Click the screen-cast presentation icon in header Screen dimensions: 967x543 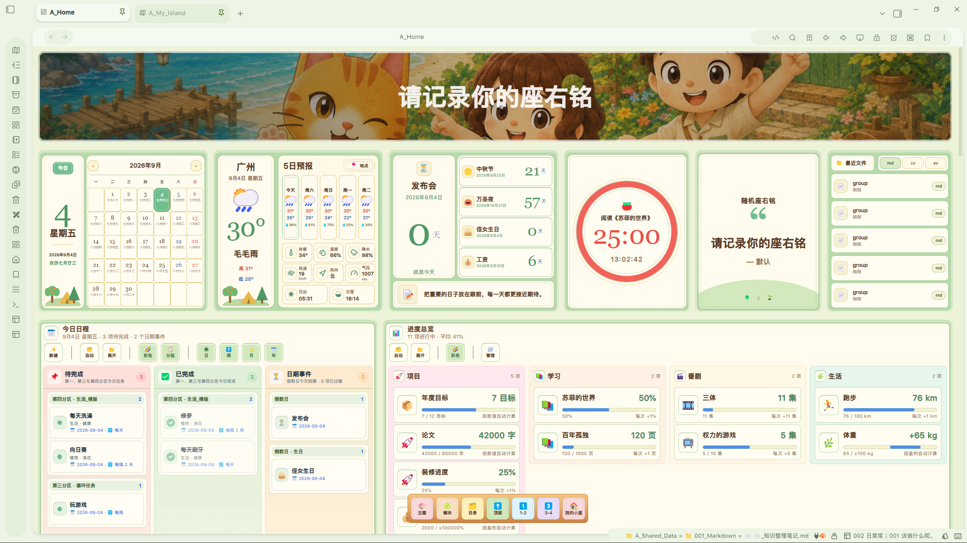860,38
